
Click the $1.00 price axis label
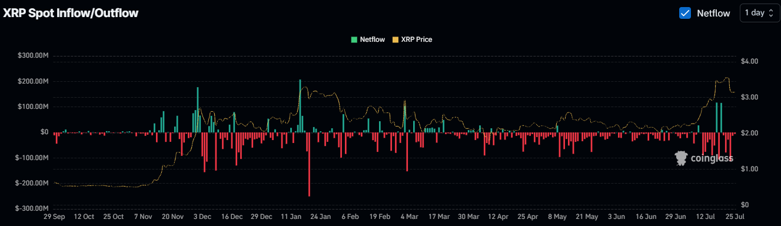[x=750, y=169]
